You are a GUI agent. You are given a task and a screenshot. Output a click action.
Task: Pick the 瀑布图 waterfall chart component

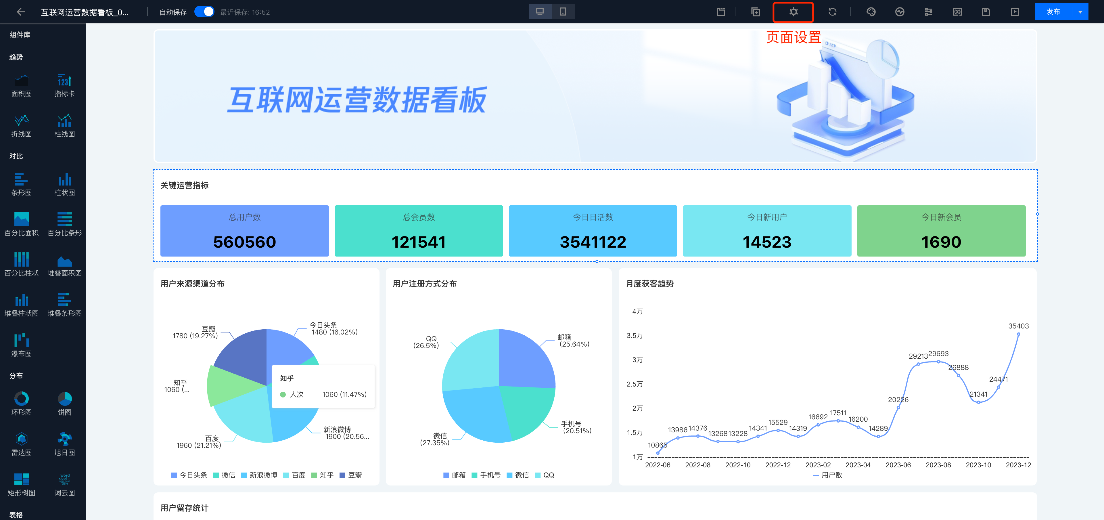tap(22, 345)
